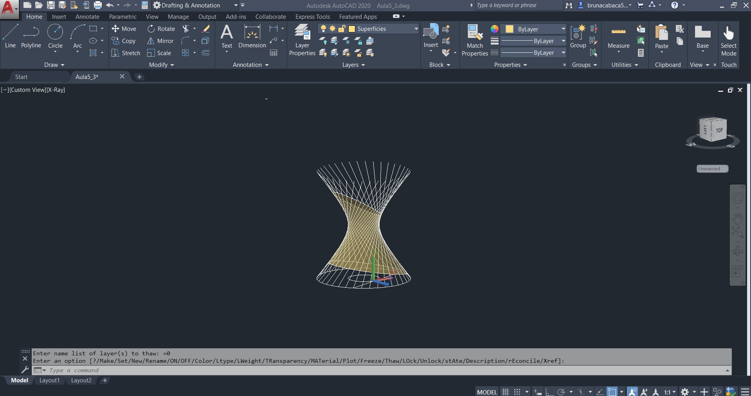Viewport: 751px width, 396px height.
Task: Open the ByLayer color dropdown
Action: pyautogui.click(x=563, y=29)
